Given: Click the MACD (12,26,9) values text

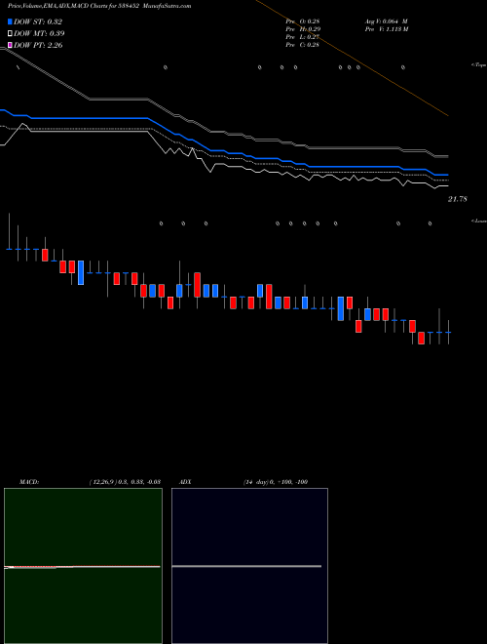Looking at the screenshot, I should click(x=125, y=482).
